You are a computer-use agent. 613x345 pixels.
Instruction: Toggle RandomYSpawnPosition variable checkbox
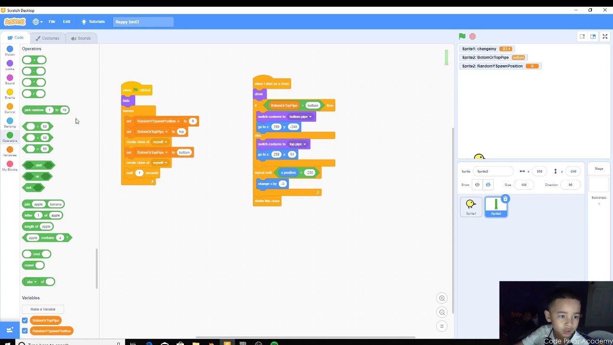click(25, 331)
